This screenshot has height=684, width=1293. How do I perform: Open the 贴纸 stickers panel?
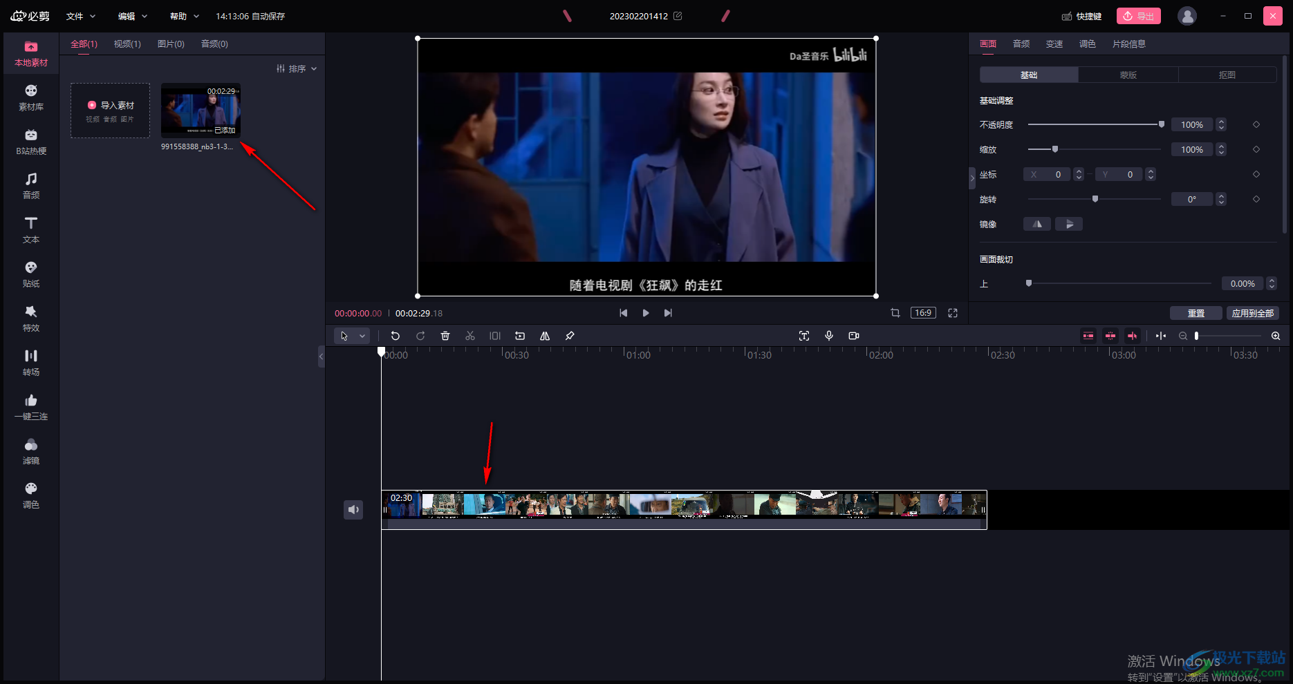click(x=31, y=275)
